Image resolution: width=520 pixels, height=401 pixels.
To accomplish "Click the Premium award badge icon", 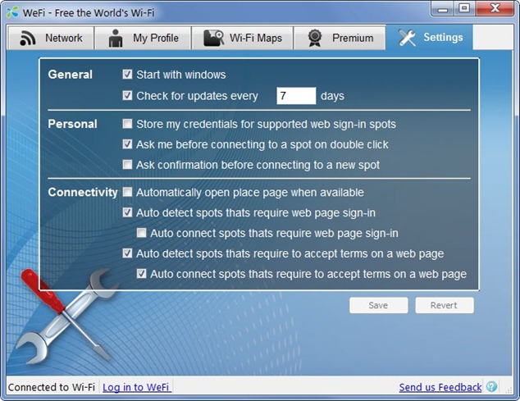I will 314,38.
